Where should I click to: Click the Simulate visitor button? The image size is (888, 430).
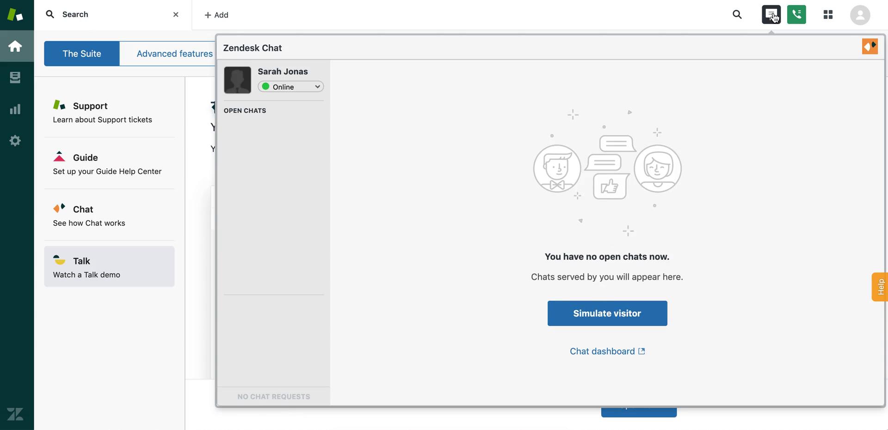click(x=607, y=313)
